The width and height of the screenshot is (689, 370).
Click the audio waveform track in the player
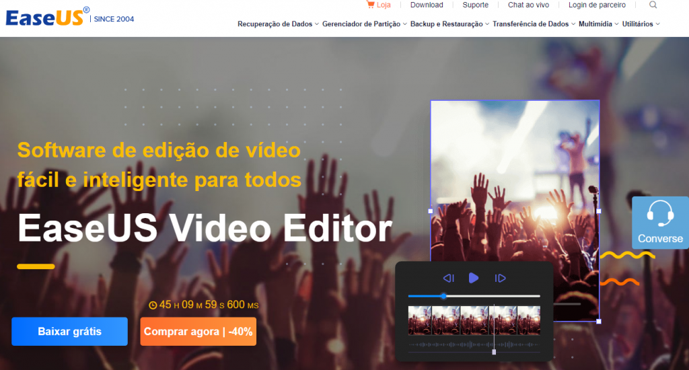(474, 344)
